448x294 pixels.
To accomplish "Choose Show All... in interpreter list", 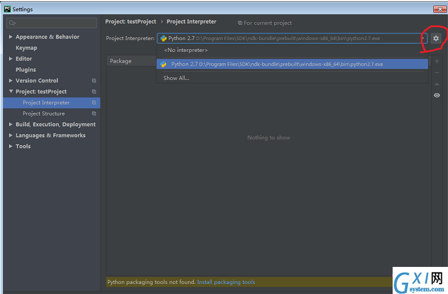I will pyautogui.click(x=176, y=78).
